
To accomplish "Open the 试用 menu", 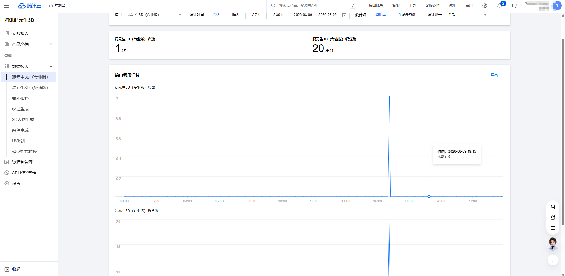I will 453,6.
